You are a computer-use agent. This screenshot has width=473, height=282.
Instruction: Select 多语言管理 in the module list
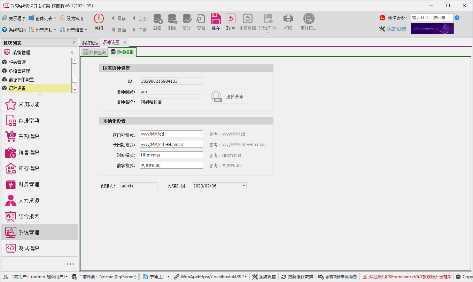click(36, 71)
